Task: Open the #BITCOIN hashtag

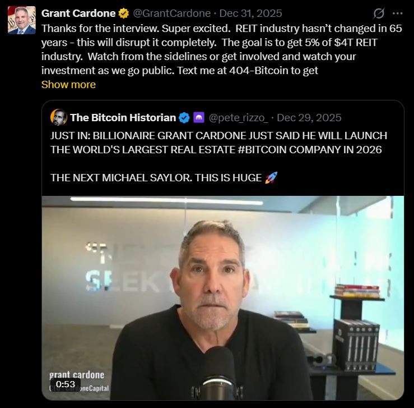Action: tap(263, 150)
